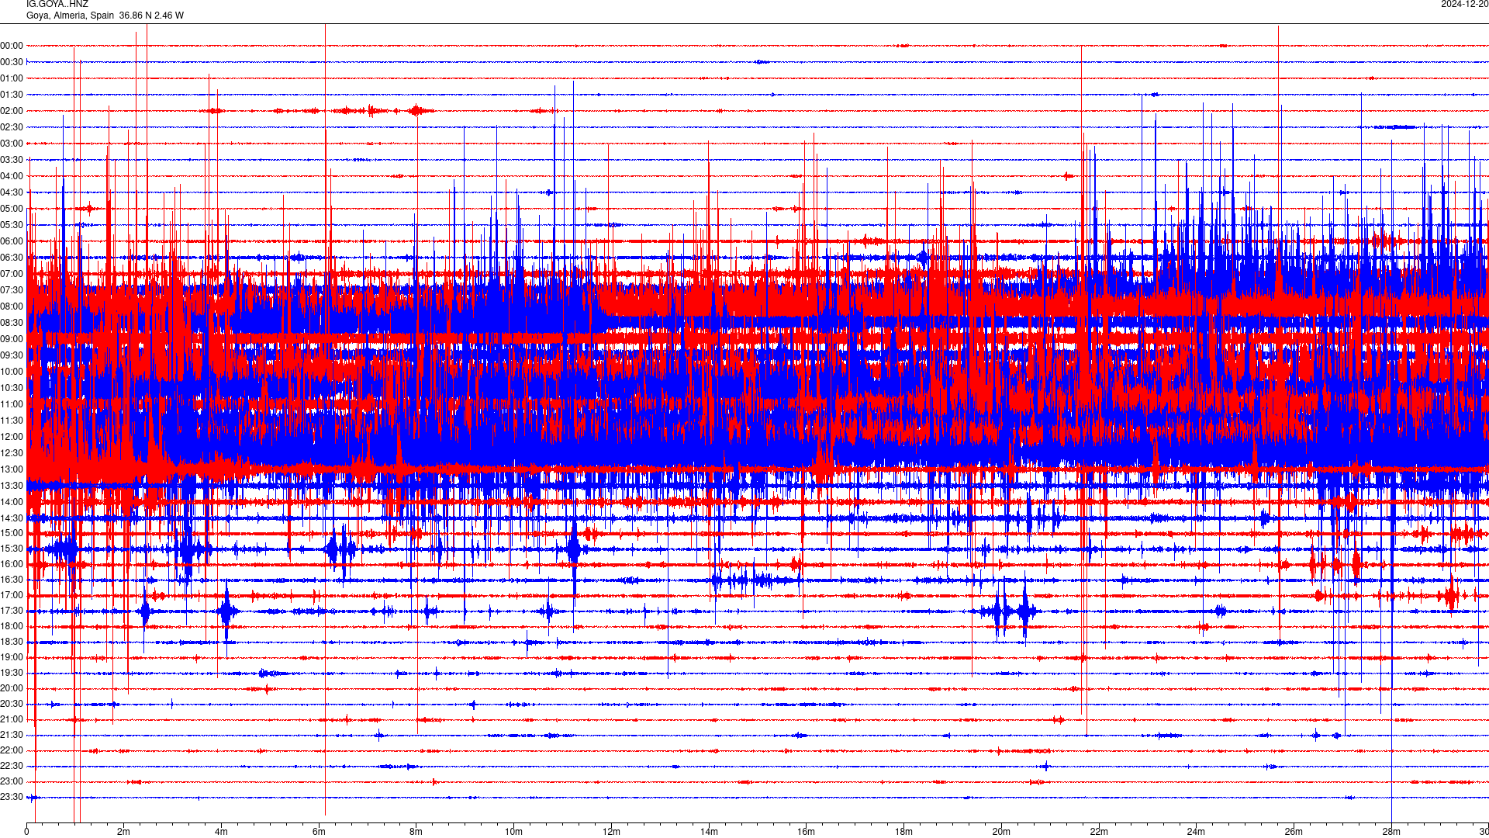Click the 10m mark on the bottom axis
The height and width of the screenshot is (838, 1489).
tap(513, 832)
